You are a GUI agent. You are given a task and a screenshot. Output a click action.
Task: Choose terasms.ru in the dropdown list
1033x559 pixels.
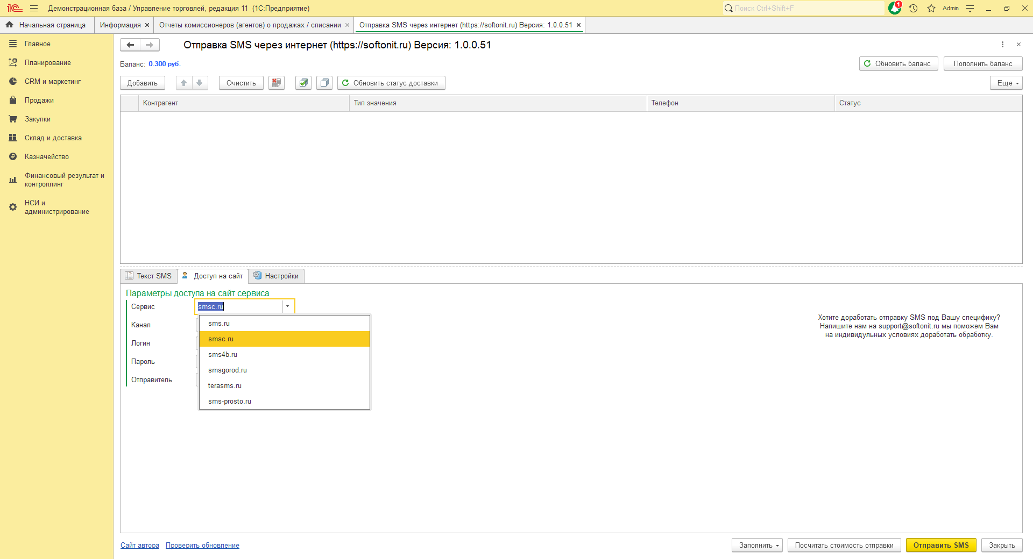[x=225, y=386]
